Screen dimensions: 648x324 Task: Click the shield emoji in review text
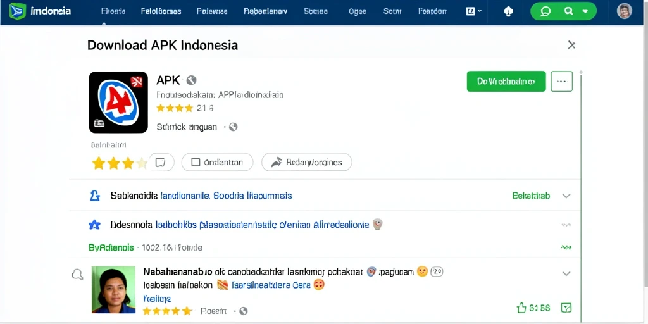(371, 271)
